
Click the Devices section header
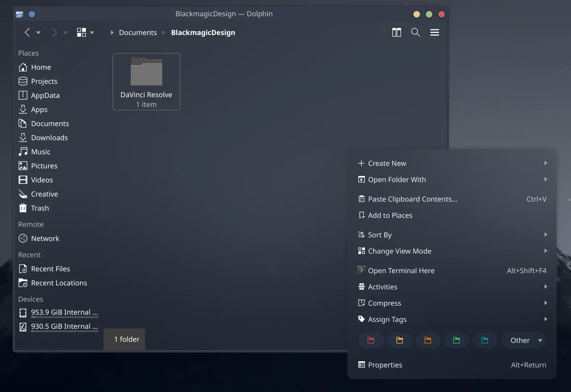[x=31, y=299]
